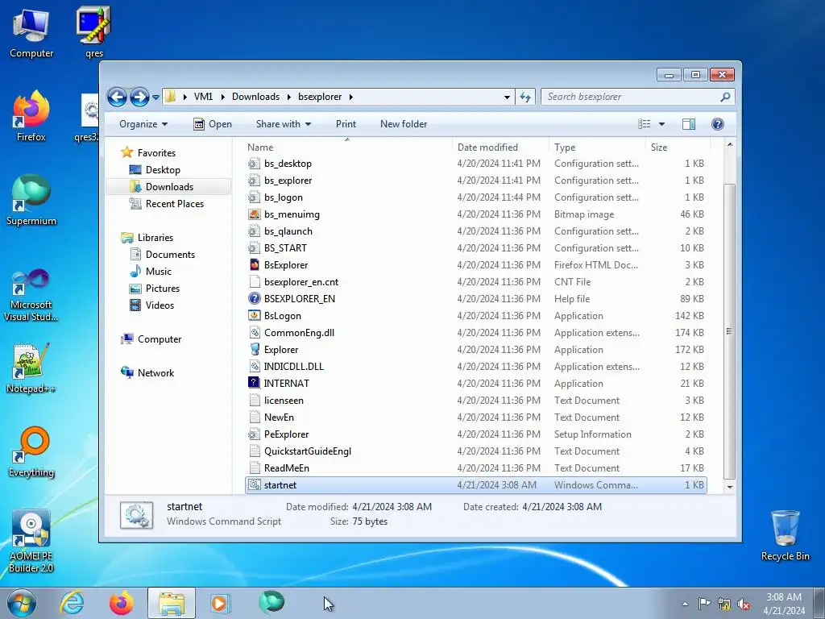
Task: Select Computer in the navigation pane
Action: [159, 339]
